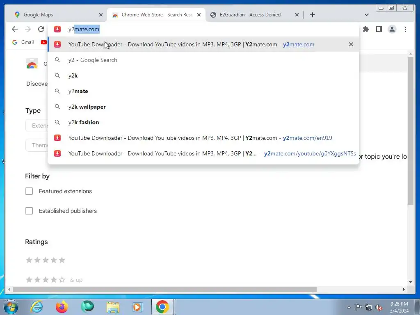Select the 'y2mate' search suggestion
Viewport: 420px width, 315px height.
(x=203, y=91)
